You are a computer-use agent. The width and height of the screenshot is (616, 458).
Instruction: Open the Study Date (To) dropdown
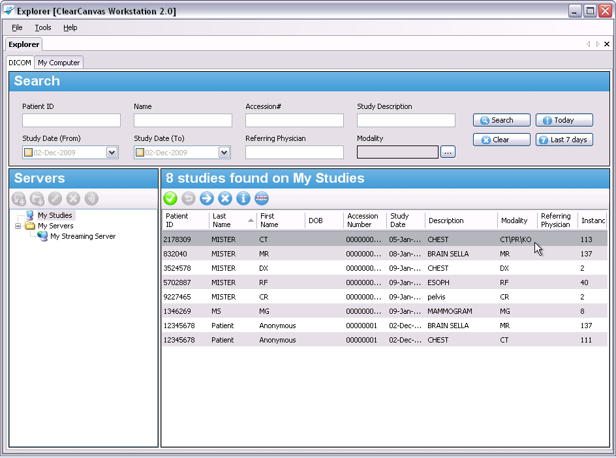pyautogui.click(x=224, y=153)
